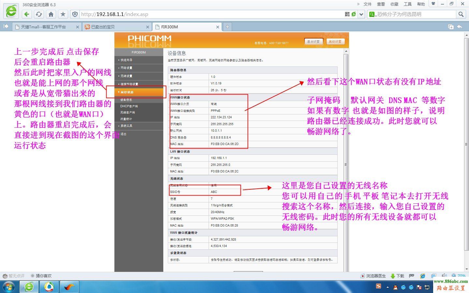469x293 pixels.
Task: Select 退出 to log out of router
Action: [x=123, y=134]
